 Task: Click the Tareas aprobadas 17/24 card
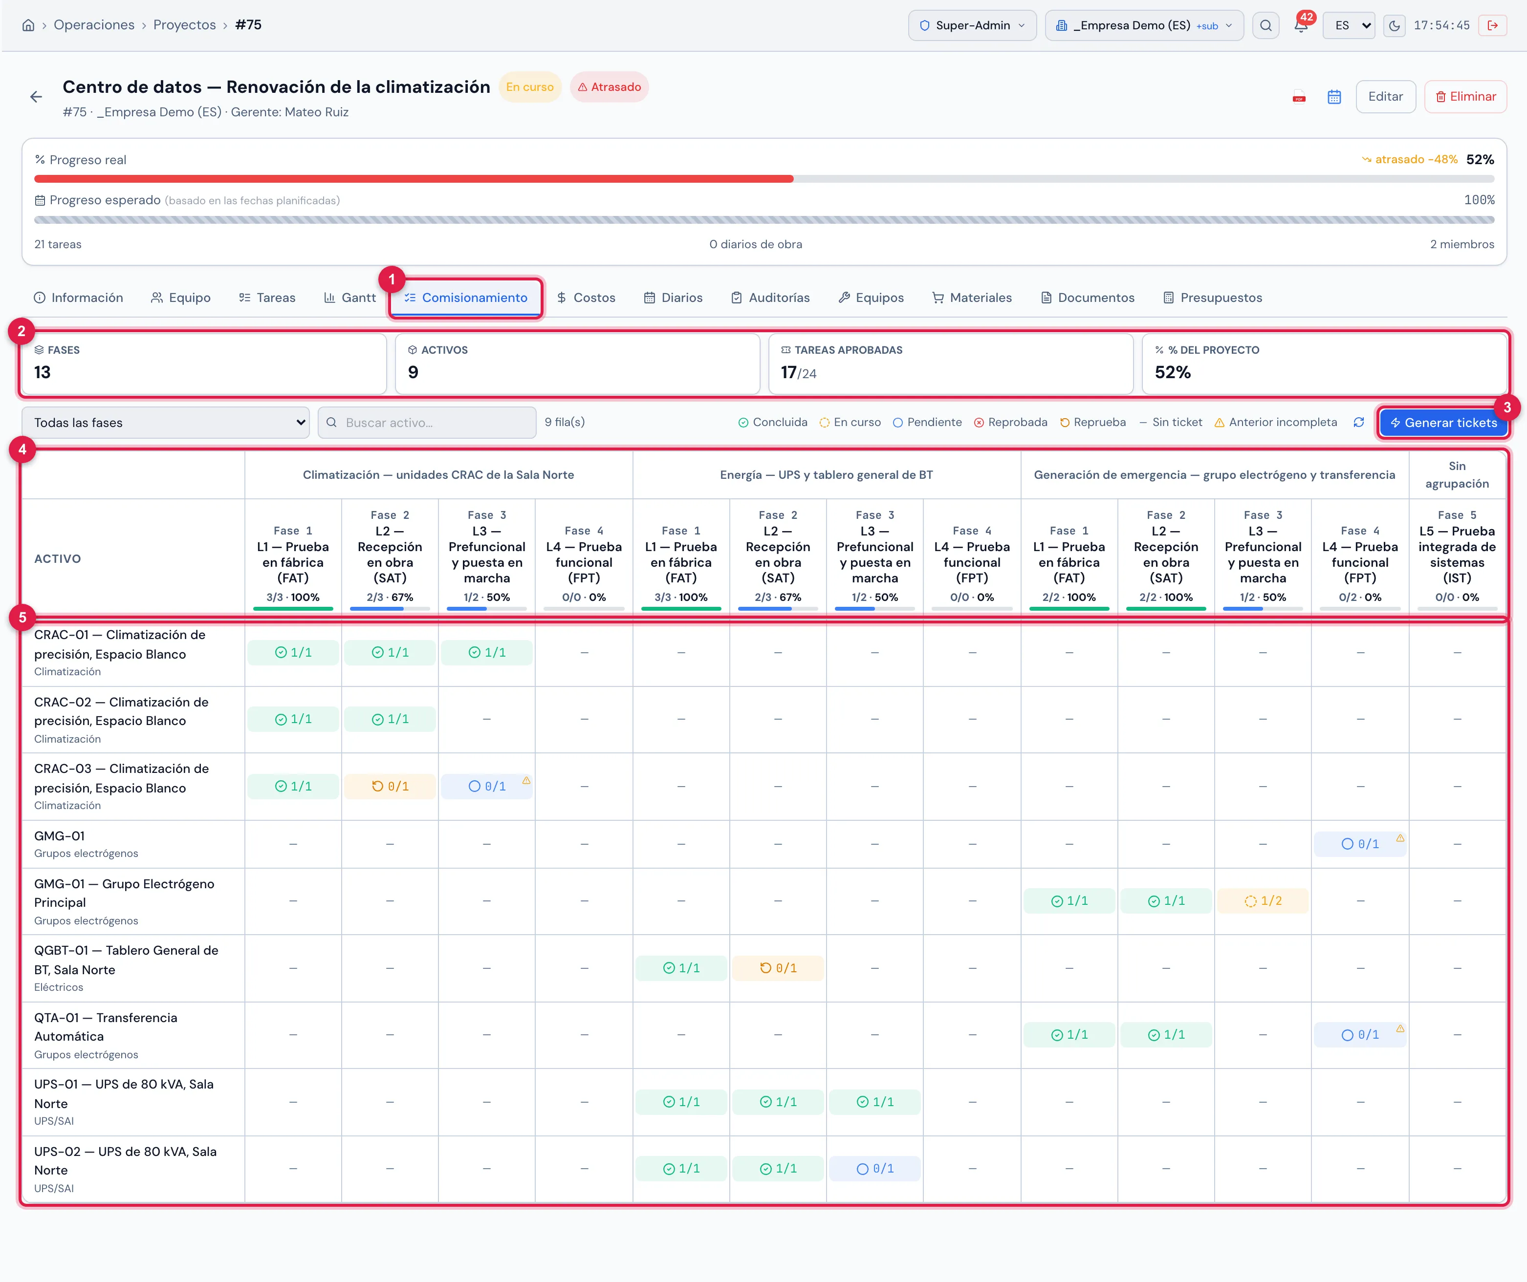[x=950, y=363]
